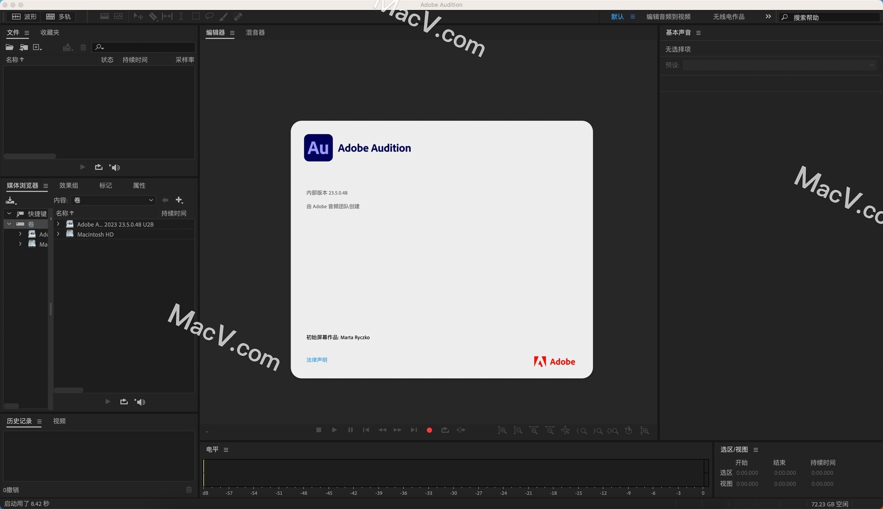Switch to the Favorites tab
The image size is (883, 509).
(x=50, y=33)
